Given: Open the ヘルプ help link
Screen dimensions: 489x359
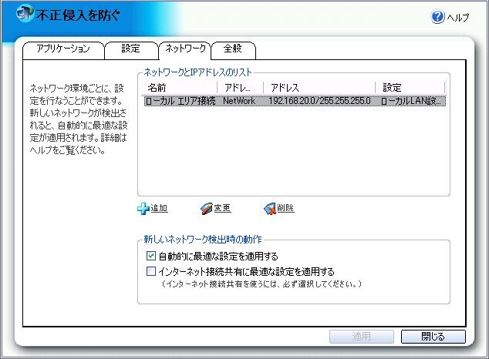Looking at the screenshot, I should tap(458, 17).
